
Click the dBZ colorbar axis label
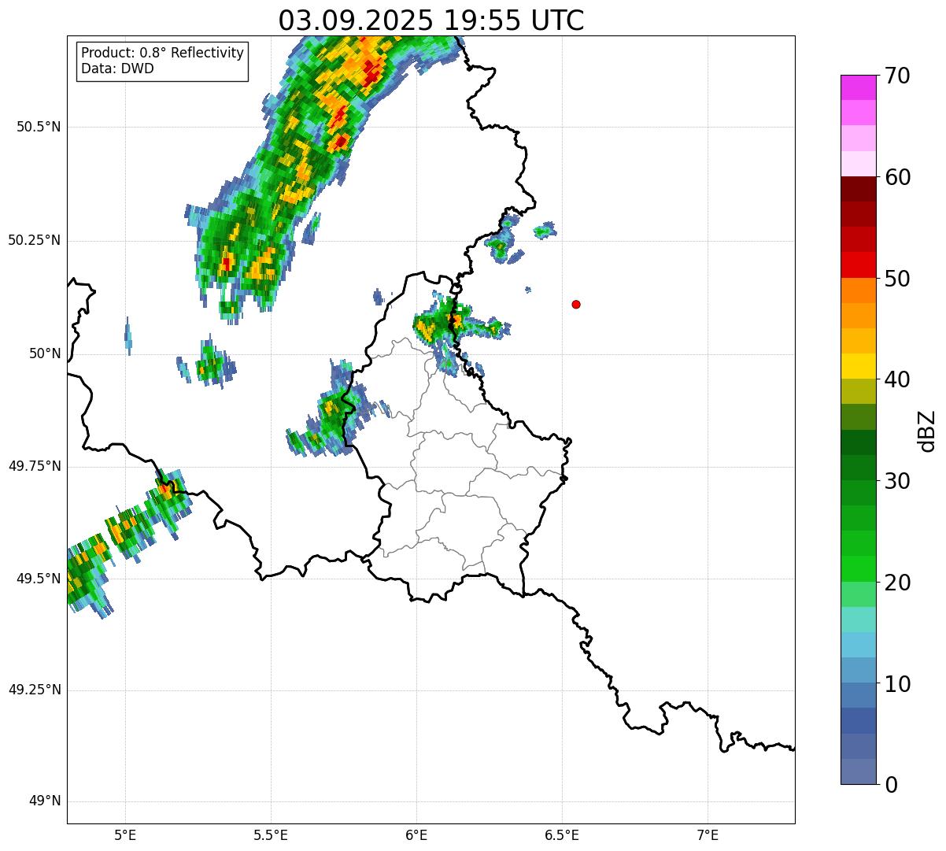click(x=927, y=431)
